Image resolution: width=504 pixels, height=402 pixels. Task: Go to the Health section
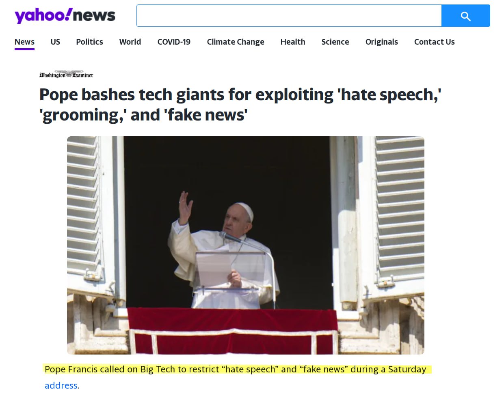coord(293,42)
